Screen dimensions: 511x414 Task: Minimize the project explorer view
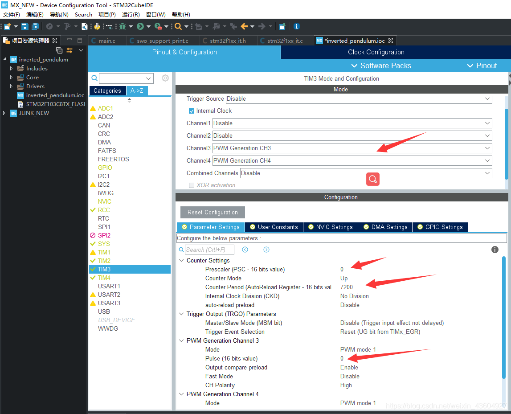click(x=69, y=40)
